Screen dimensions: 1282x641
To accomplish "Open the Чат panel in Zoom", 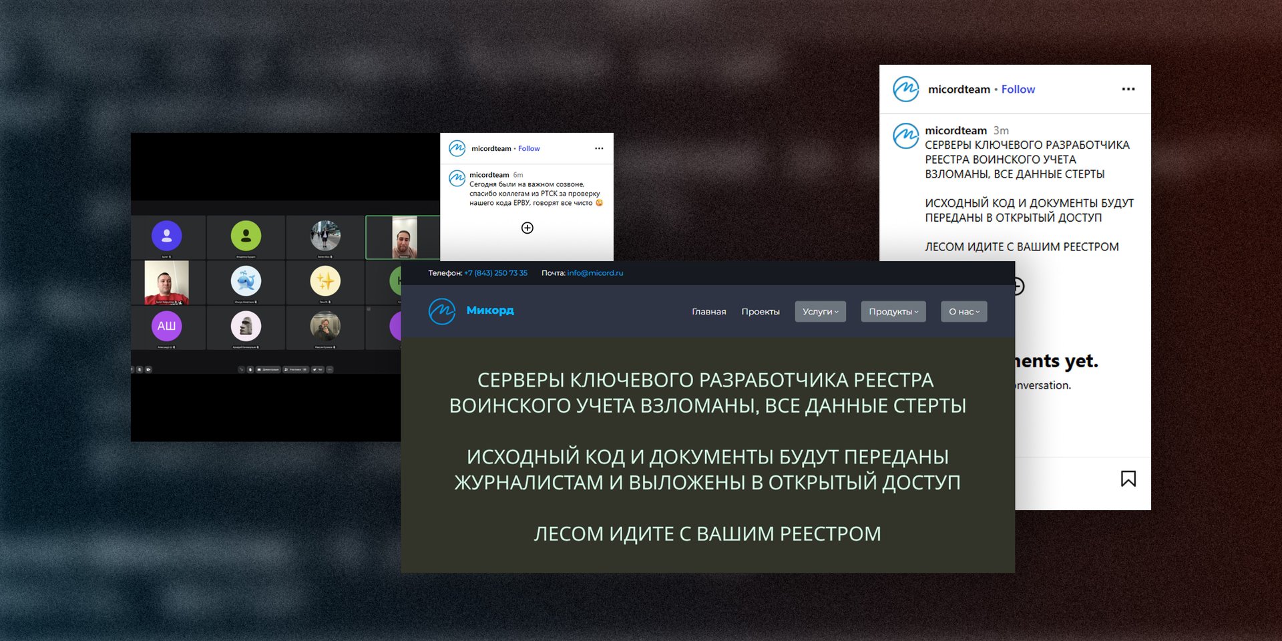I will (x=318, y=369).
